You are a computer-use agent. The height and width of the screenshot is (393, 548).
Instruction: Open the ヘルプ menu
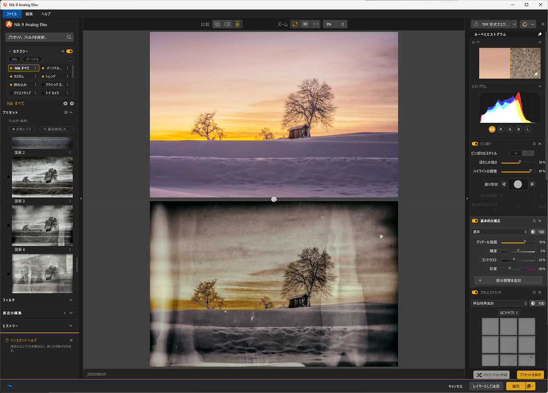tap(46, 14)
